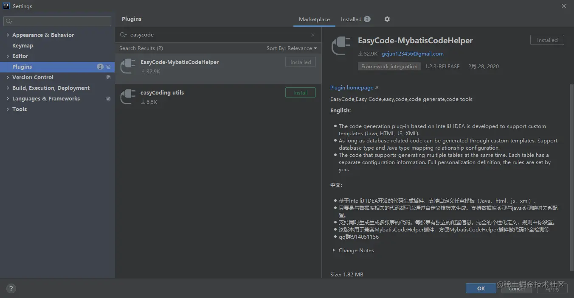Click the IntelliJ logo in title bar
574x298 pixels.
click(x=6, y=6)
